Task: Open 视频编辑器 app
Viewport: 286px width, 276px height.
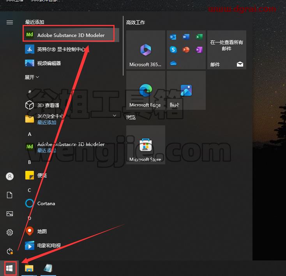Action: [x=72, y=63]
